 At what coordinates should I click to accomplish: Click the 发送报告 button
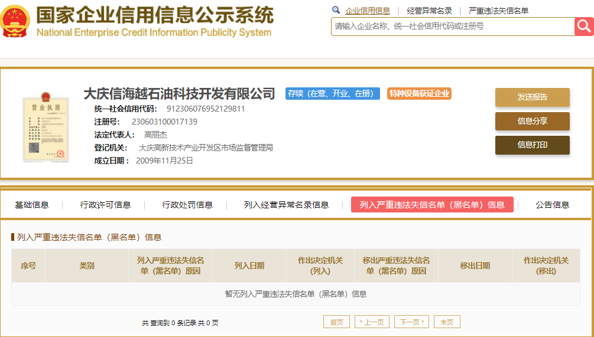[x=533, y=97]
